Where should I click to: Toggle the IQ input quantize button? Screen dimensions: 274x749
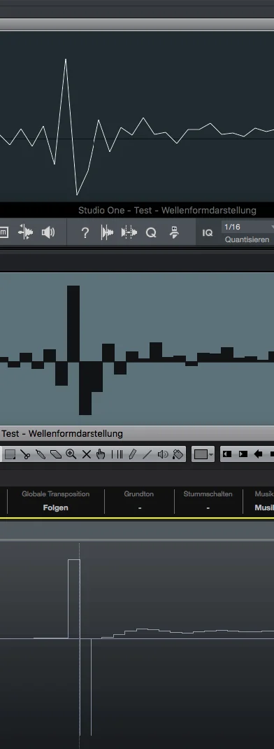pos(207,232)
